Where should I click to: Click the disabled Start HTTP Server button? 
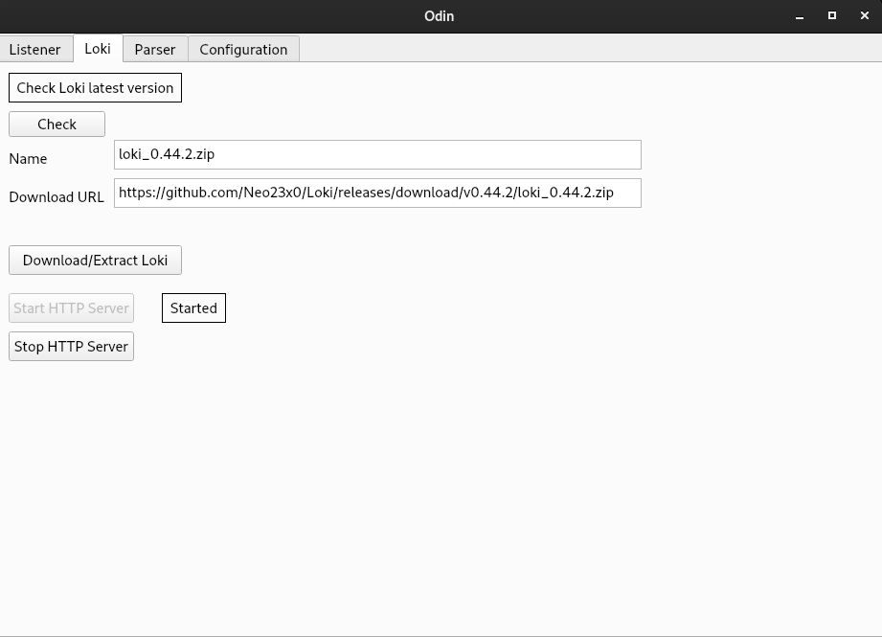[x=72, y=307]
